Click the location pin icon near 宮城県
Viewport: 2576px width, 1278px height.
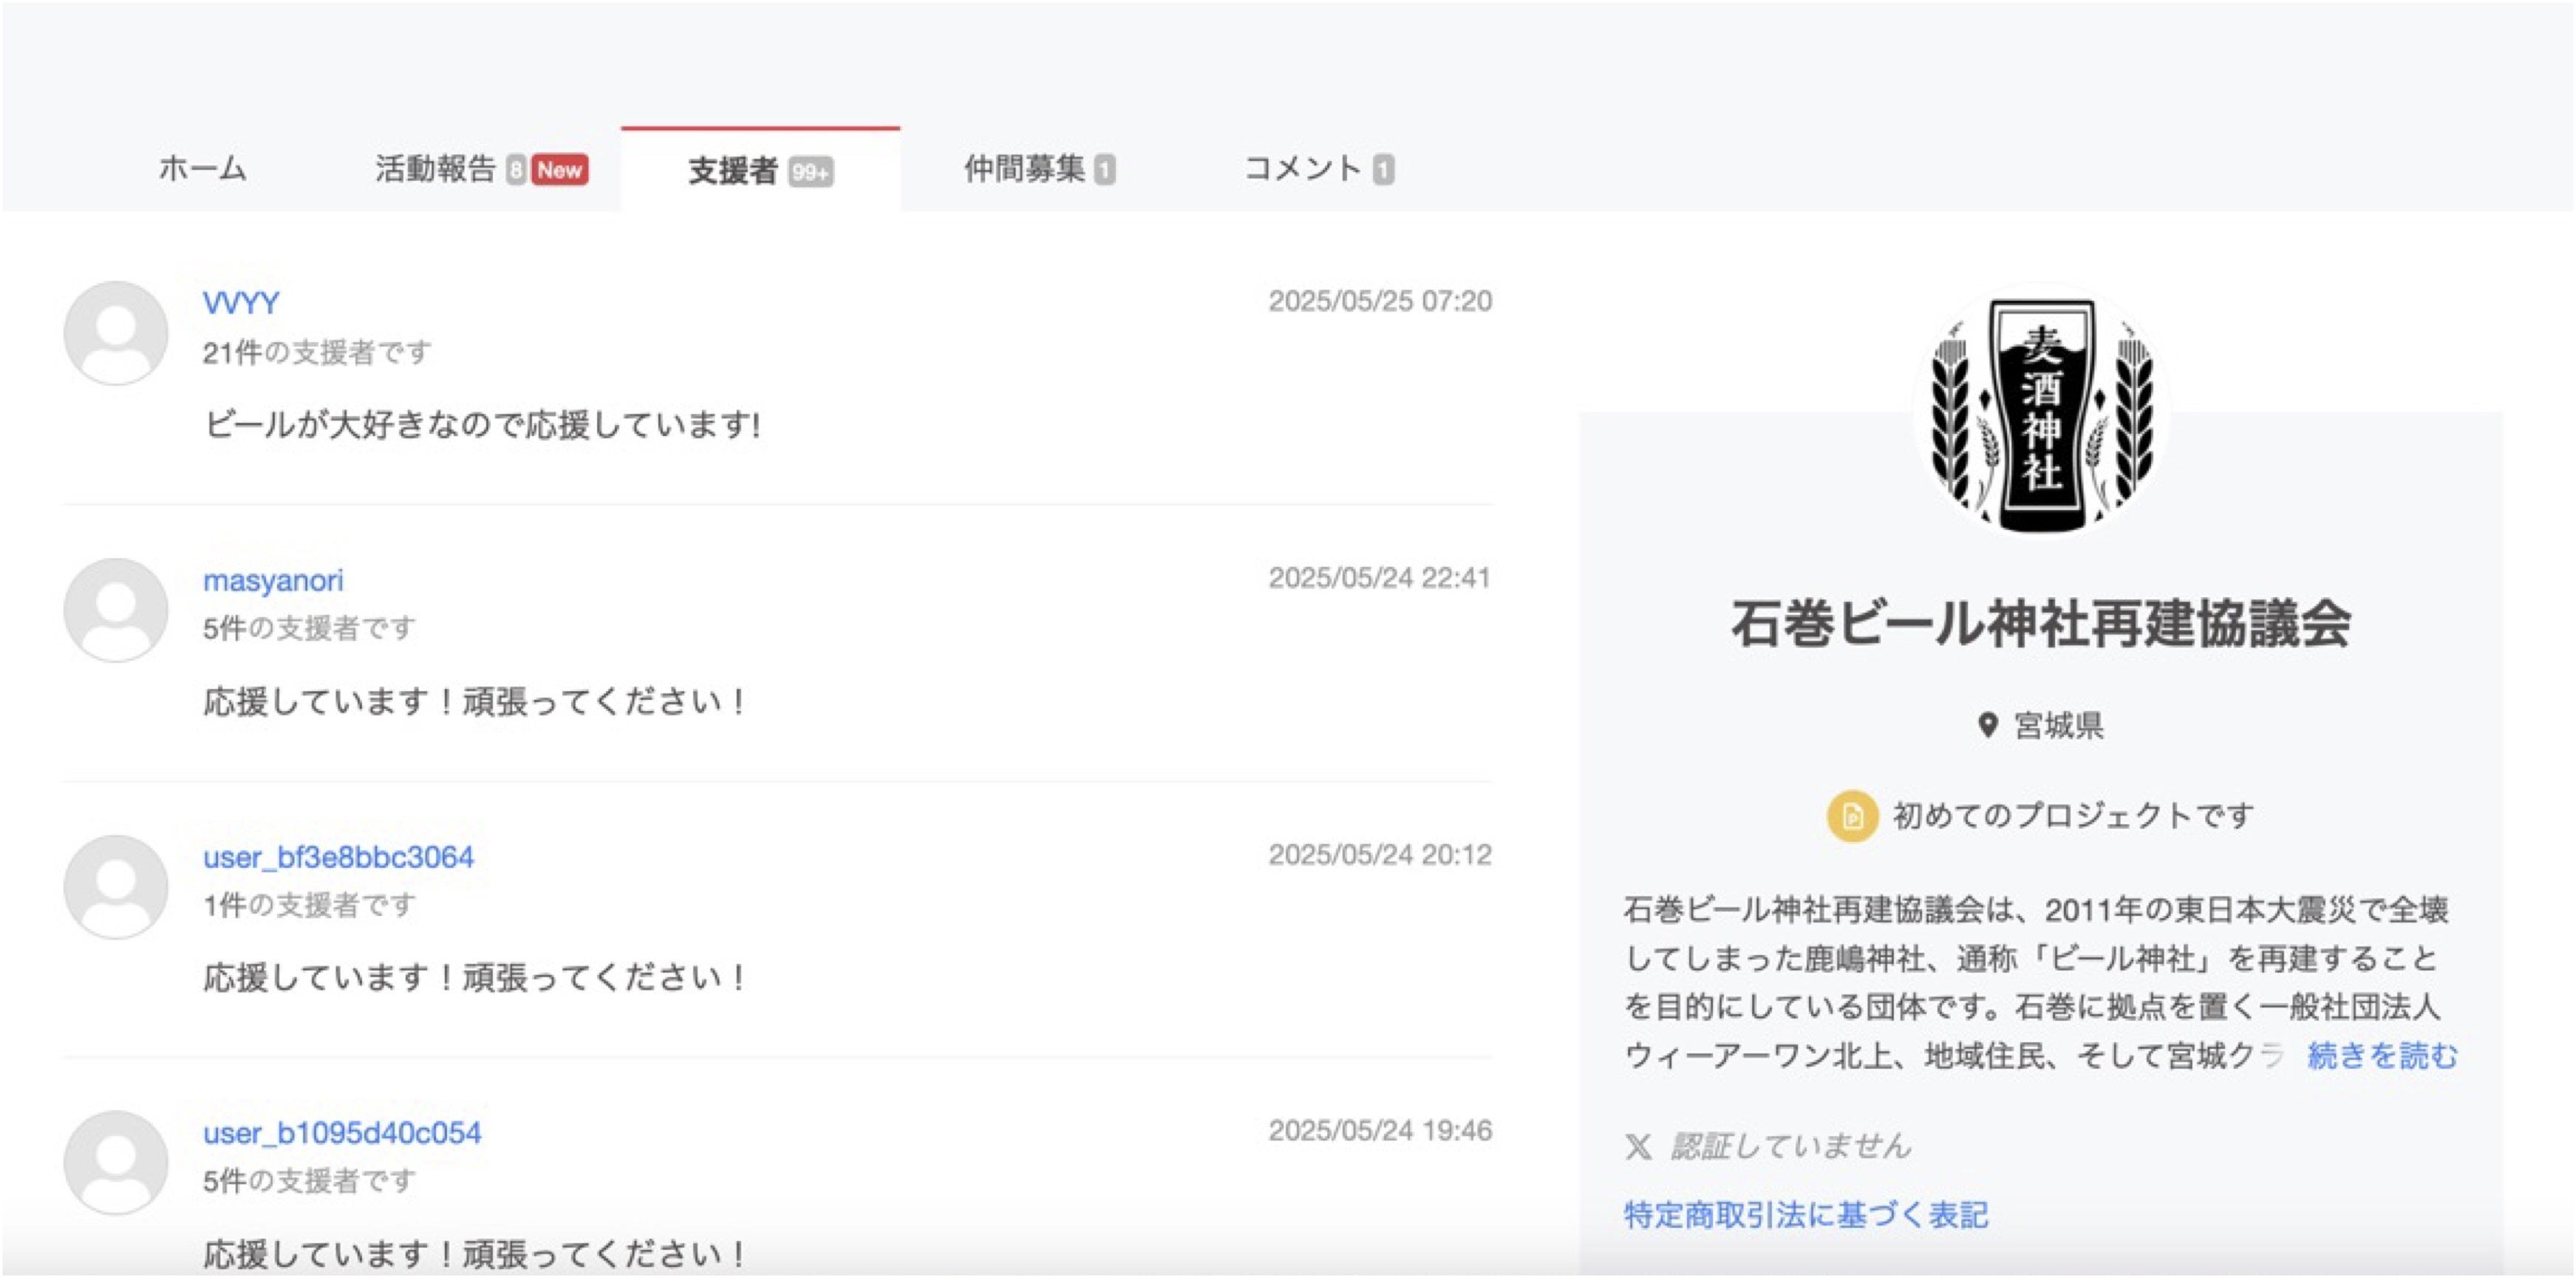pyautogui.click(x=1988, y=725)
